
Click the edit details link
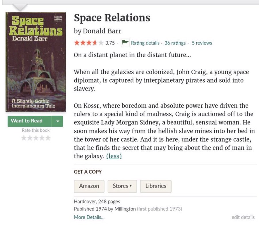pos(243,217)
